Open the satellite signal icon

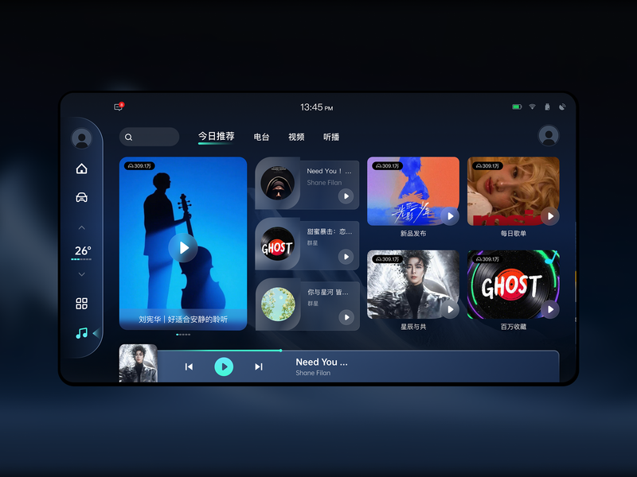click(x=562, y=107)
